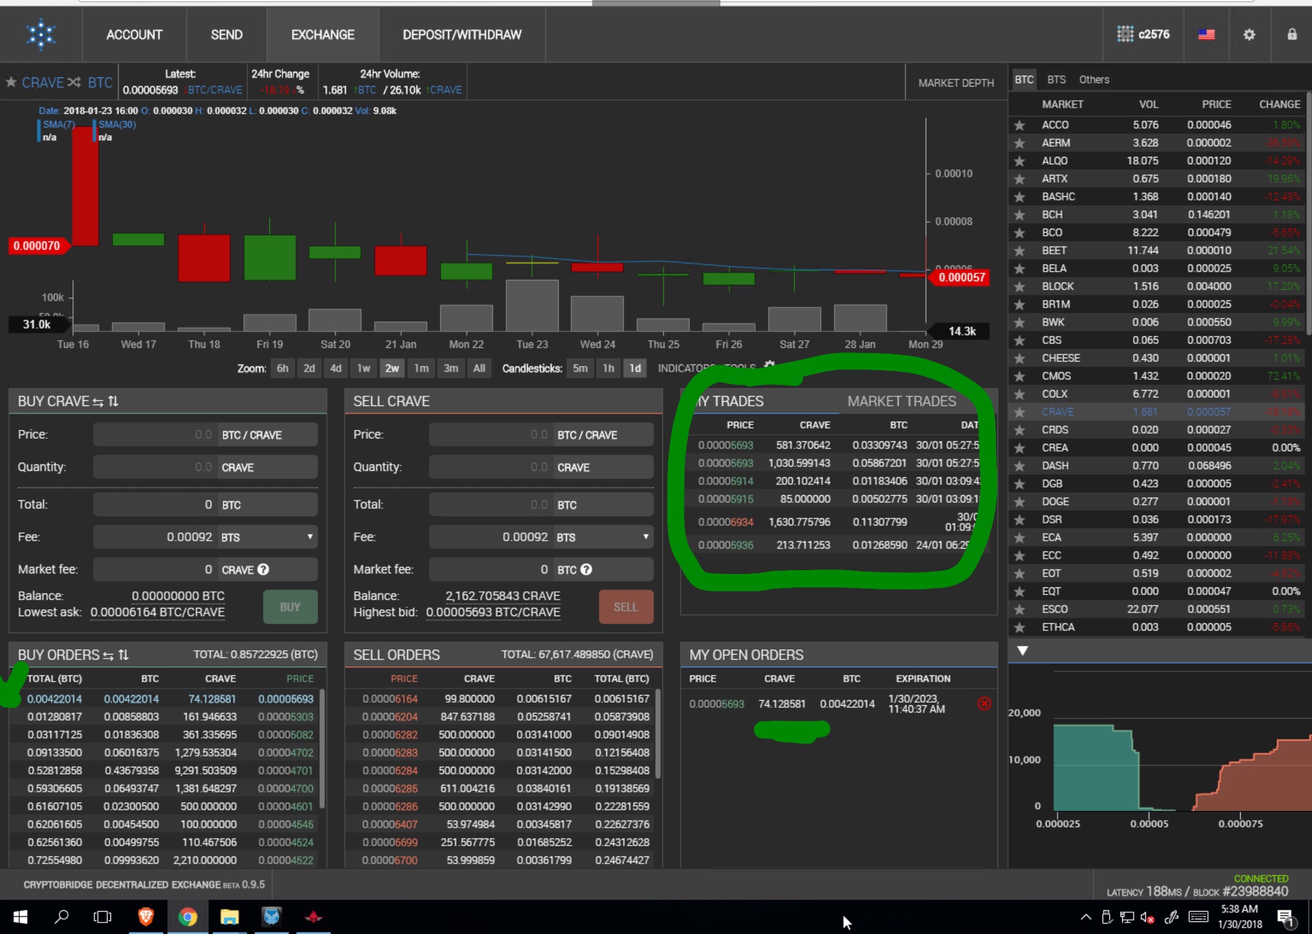Swap BUY CRAVE panel position arrows

click(98, 402)
